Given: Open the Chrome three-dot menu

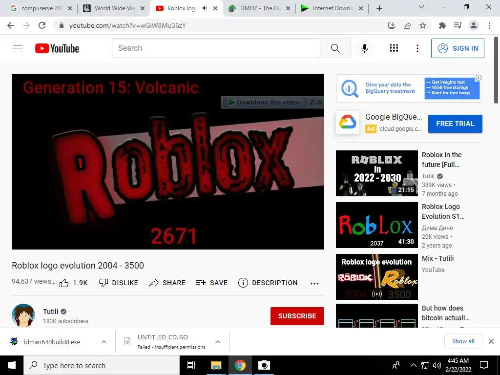Looking at the screenshot, I should 489,25.
